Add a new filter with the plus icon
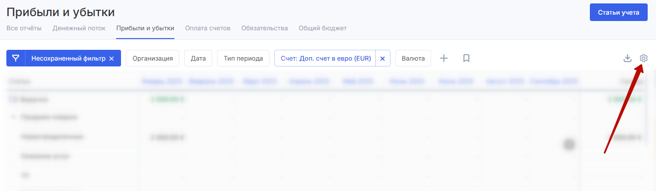Screen dimensions: 656x191 point(444,58)
